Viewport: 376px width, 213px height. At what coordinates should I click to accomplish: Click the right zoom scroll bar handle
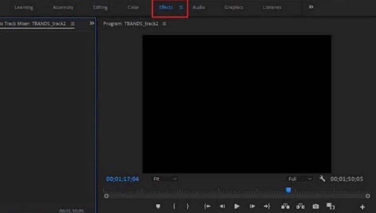click(368, 196)
